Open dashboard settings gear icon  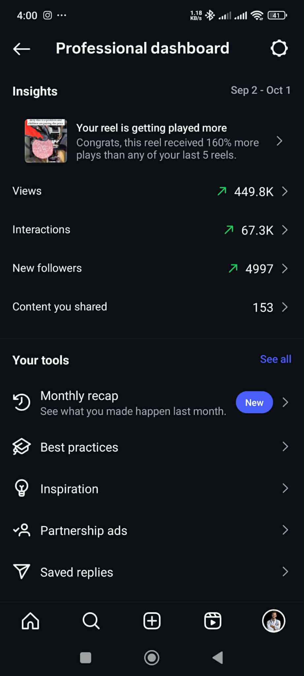[279, 49]
